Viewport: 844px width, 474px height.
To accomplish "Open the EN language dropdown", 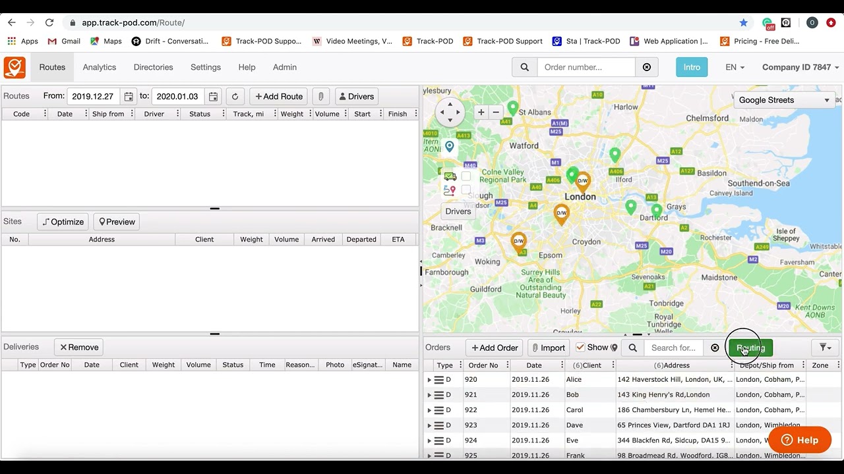I will pos(735,67).
